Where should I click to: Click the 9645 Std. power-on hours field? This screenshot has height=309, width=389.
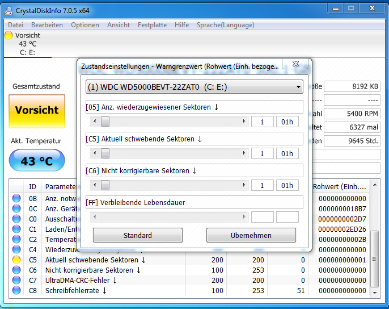[352, 141]
